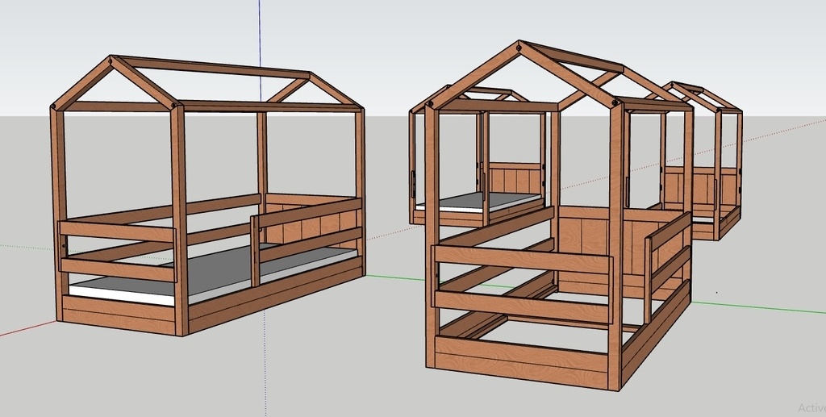
Task: Select the front corner post of the left bed
Action: point(180,219)
